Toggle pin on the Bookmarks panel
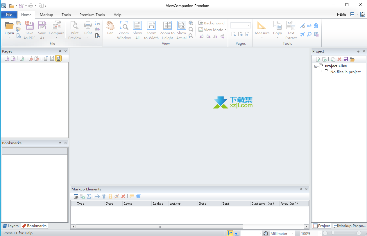367x236 pixels. tap(60, 143)
